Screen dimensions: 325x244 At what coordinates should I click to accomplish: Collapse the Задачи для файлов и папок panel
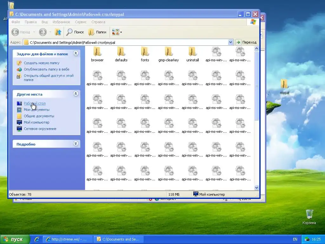point(76,53)
